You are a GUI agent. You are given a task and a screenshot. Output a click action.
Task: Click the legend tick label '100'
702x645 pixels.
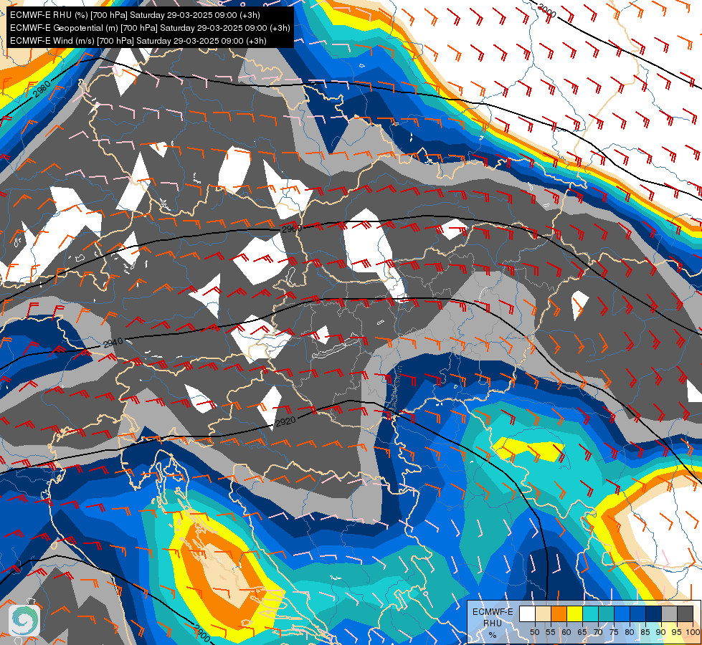coord(692,632)
